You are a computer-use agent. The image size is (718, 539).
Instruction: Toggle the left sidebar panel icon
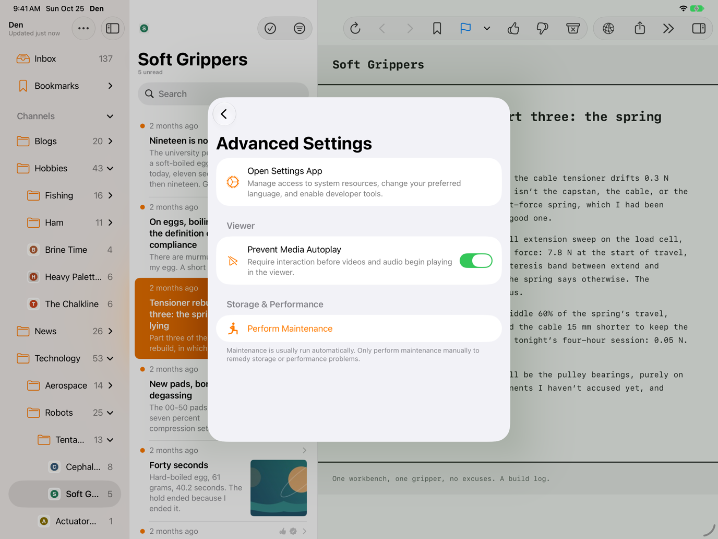[x=113, y=28]
